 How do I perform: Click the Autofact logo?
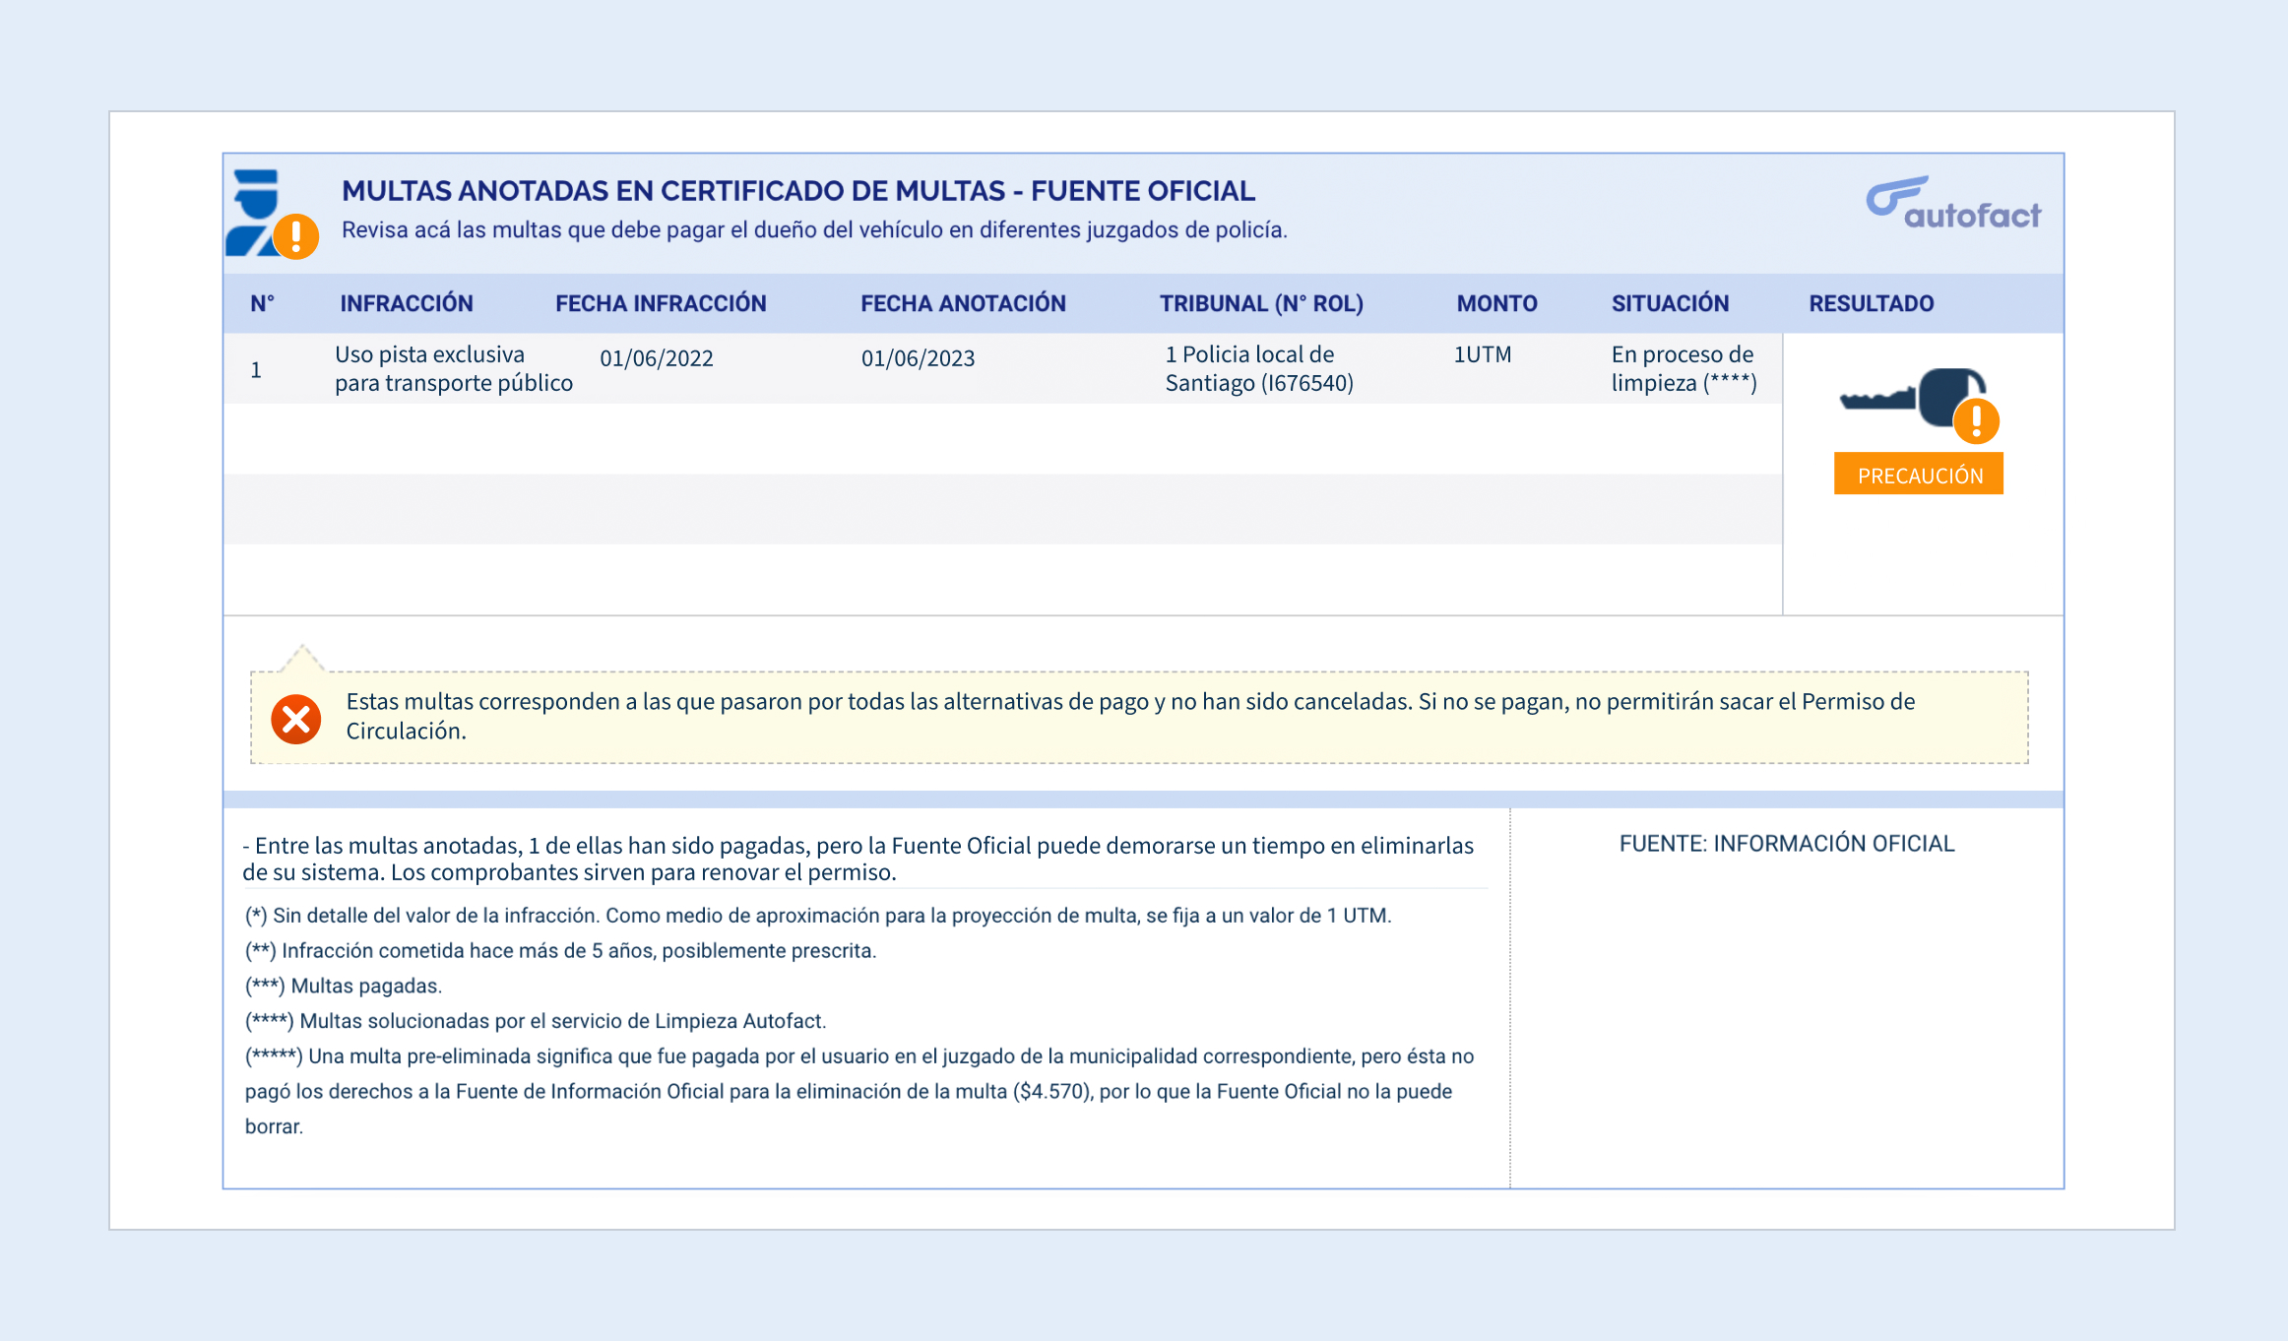tap(1953, 204)
